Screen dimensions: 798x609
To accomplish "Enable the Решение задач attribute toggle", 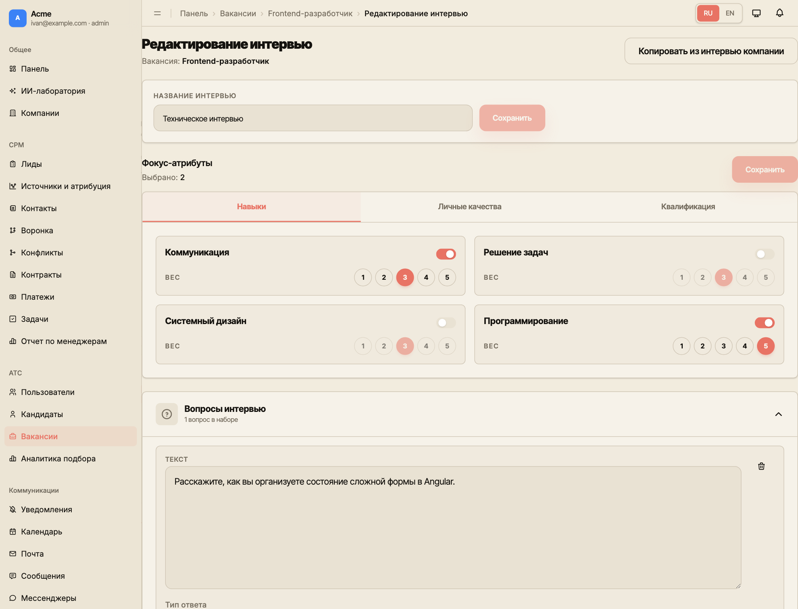I will pyautogui.click(x=765, y=254).
